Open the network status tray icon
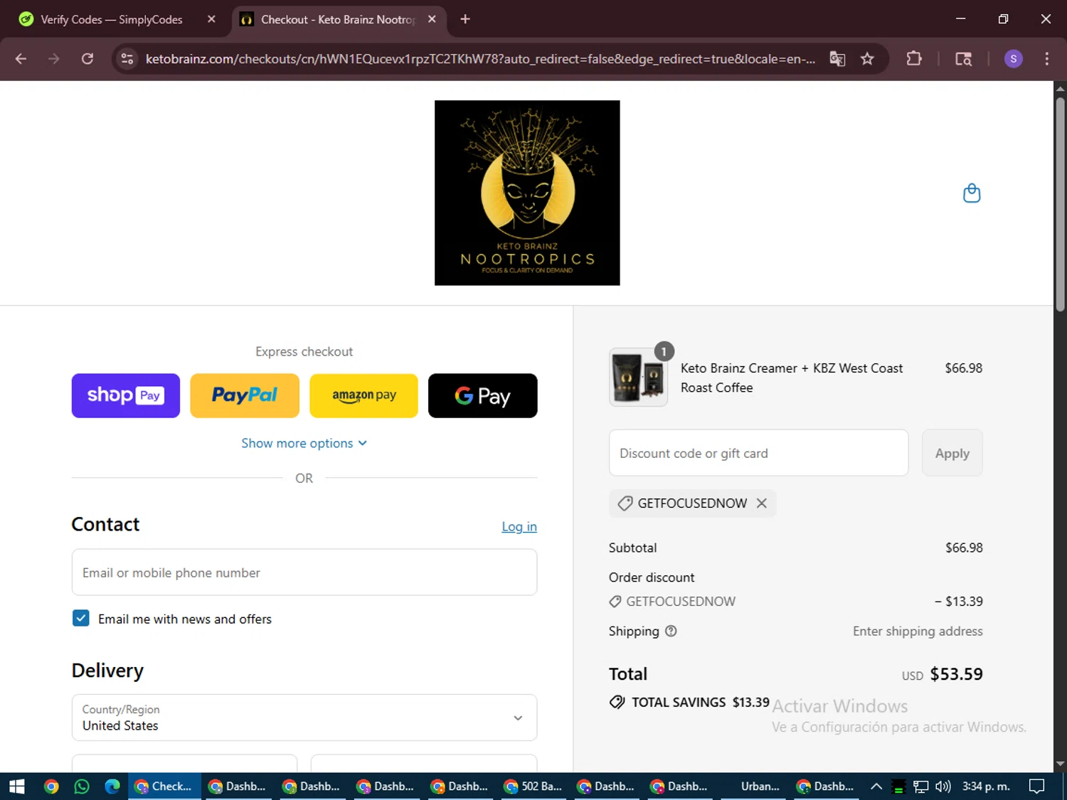Viewport: 1067px width, 800px height. (x=921, y=786)
